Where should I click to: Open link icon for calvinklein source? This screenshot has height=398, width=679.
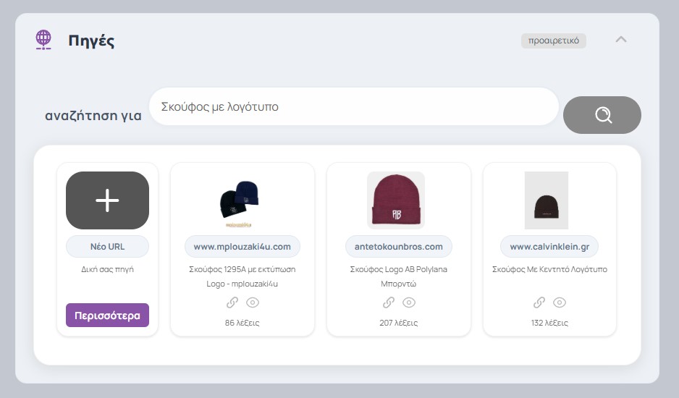[x=539, y=302]
